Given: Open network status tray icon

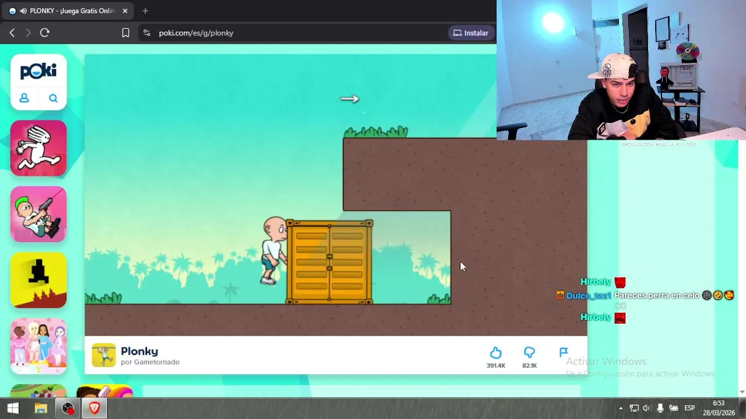Looking at the screenshot, I should [634, 408].
